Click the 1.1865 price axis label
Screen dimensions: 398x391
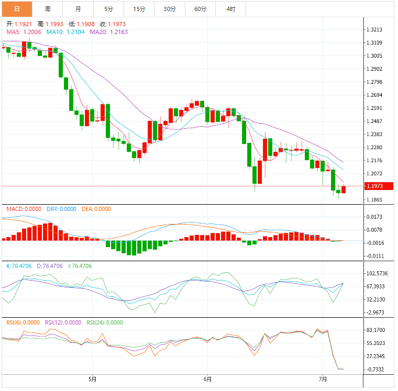[x=374, y=199]
